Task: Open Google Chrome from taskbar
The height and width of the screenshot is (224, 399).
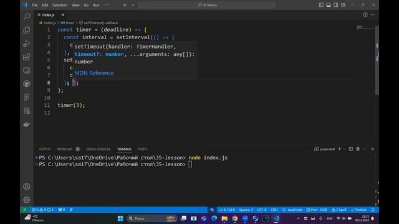Action: pos(234,218)
